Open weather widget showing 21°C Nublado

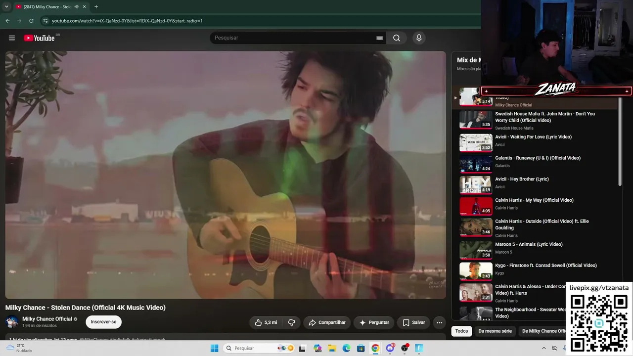(x=20, y=348)
